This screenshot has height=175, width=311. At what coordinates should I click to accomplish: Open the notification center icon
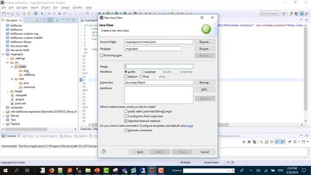[x=304, y=170]
